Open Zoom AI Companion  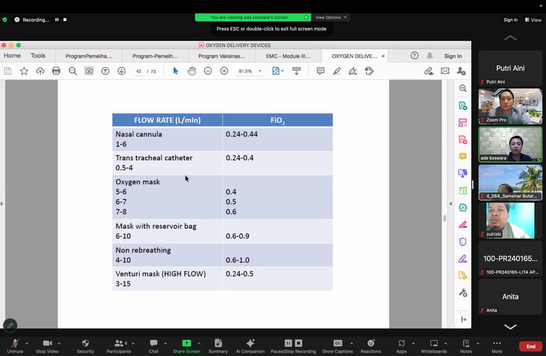pyautogui.click(x=250, y=346)
